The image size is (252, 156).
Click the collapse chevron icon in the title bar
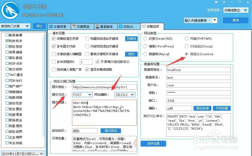224,3
